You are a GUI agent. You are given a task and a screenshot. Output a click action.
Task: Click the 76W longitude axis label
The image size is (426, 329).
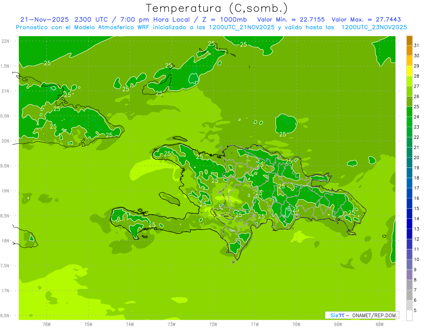pos(47,324)
